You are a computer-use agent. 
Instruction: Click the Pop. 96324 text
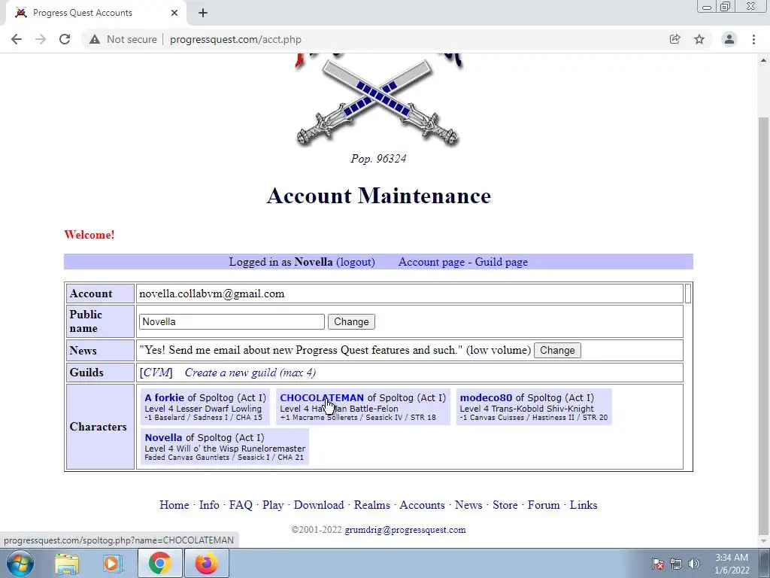[x=378, y=158]
